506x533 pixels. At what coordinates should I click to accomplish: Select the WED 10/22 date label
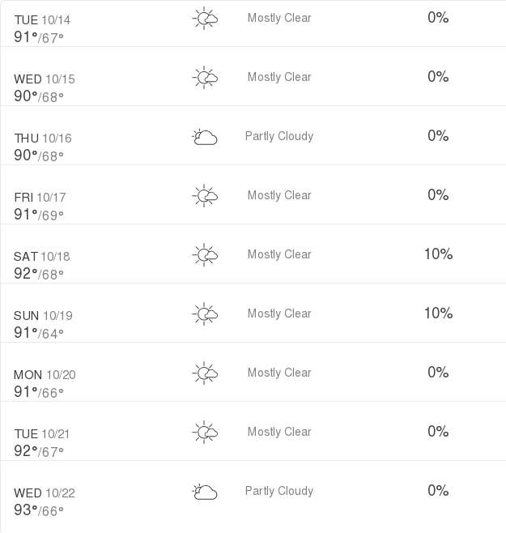point(45,493)
